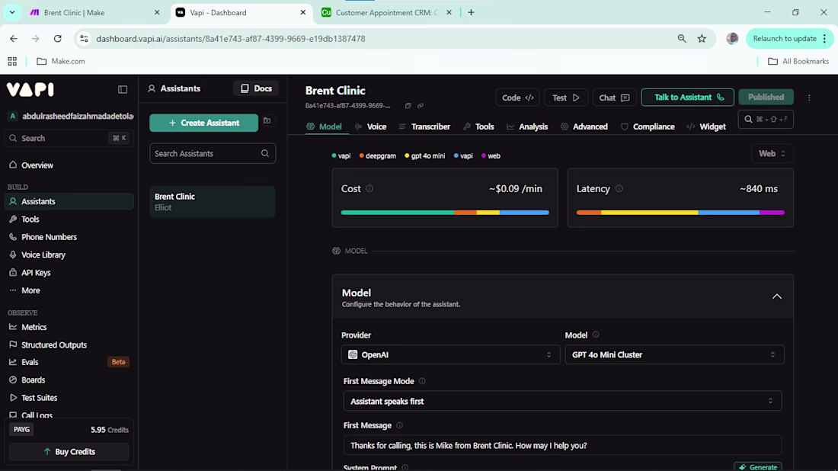Switch to the Compliance tab
The width and height of the screenshot is (838, 471).
coord(648,127)
